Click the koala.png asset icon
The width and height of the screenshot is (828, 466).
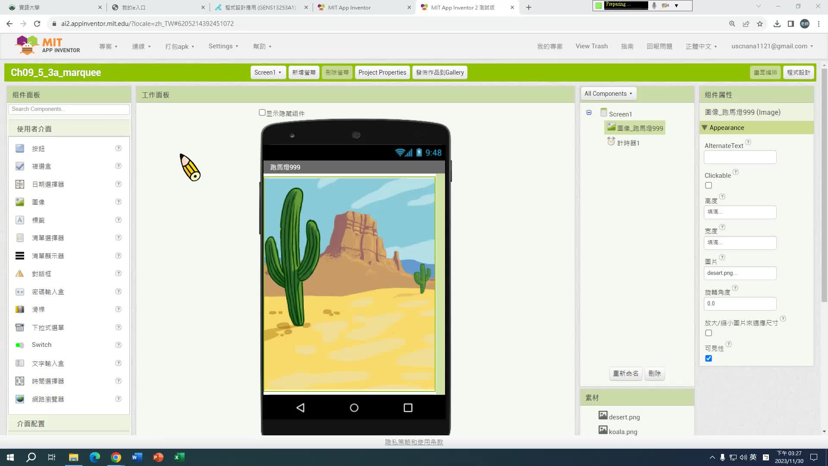(603, 430)
